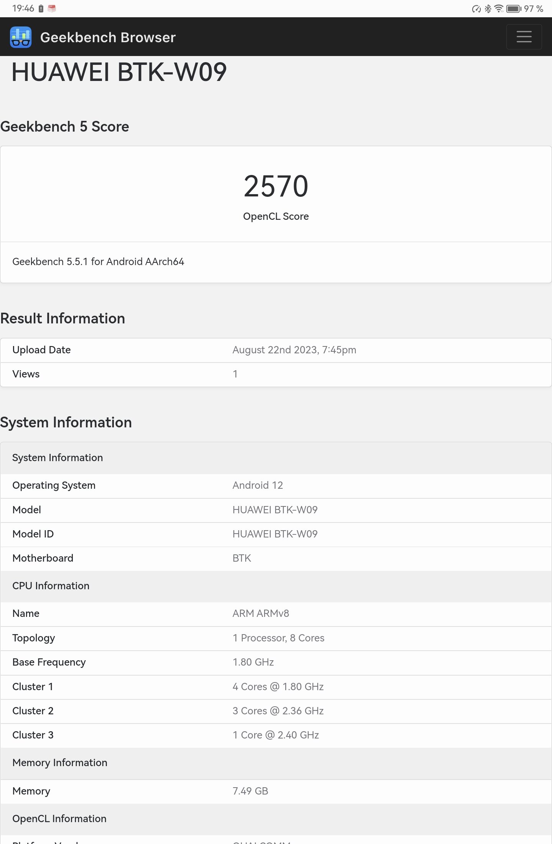Image resolution: width=552 pixels, height=844 pixels.
Task: Select the 7.49 GB memory value
Action: pyautogui.click(x=250, y=791)
